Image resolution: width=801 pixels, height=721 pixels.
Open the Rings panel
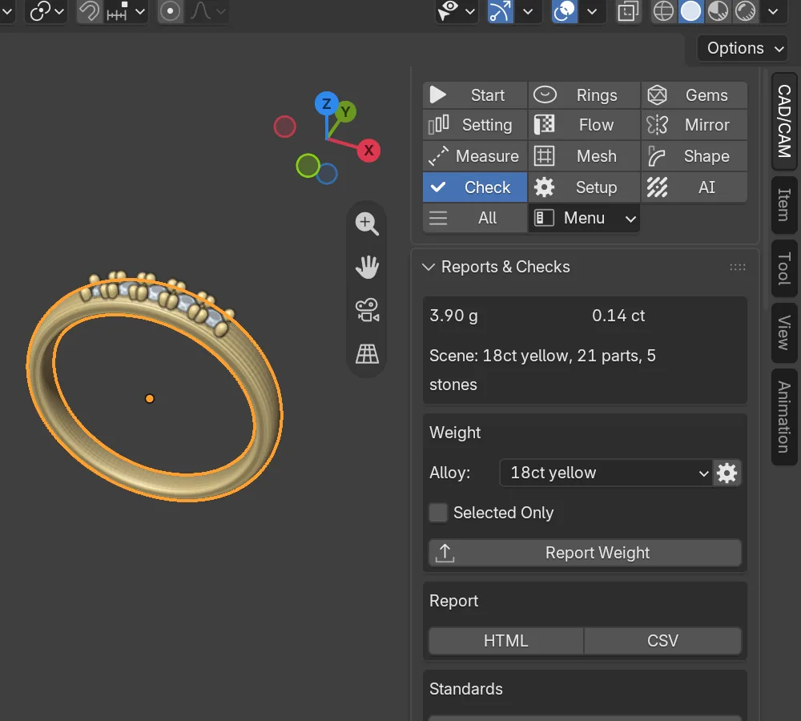click(x=584, y=95)
